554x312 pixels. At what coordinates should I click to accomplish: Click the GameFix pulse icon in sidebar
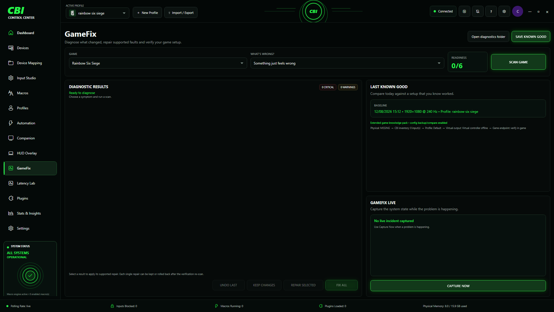(11, 168)
